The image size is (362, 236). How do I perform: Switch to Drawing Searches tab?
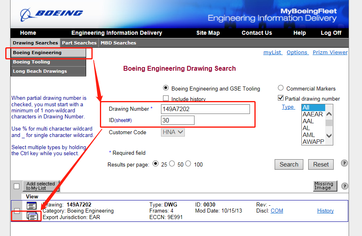(35, 43)
